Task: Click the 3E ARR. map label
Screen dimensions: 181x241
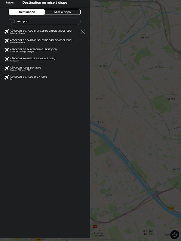Action: (99, 99)
